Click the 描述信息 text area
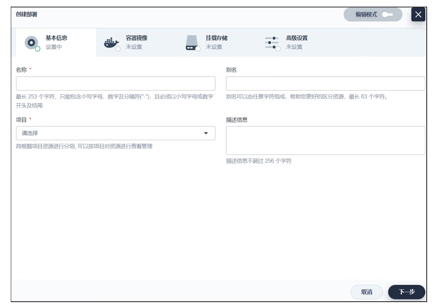The image size is (439, 308). (325, 140)
